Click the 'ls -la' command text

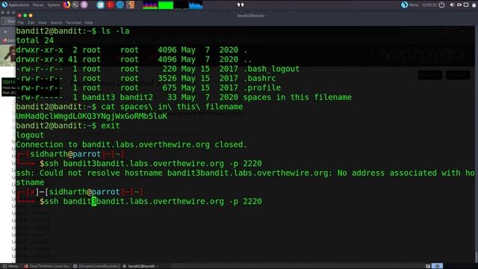pos(115,31)
